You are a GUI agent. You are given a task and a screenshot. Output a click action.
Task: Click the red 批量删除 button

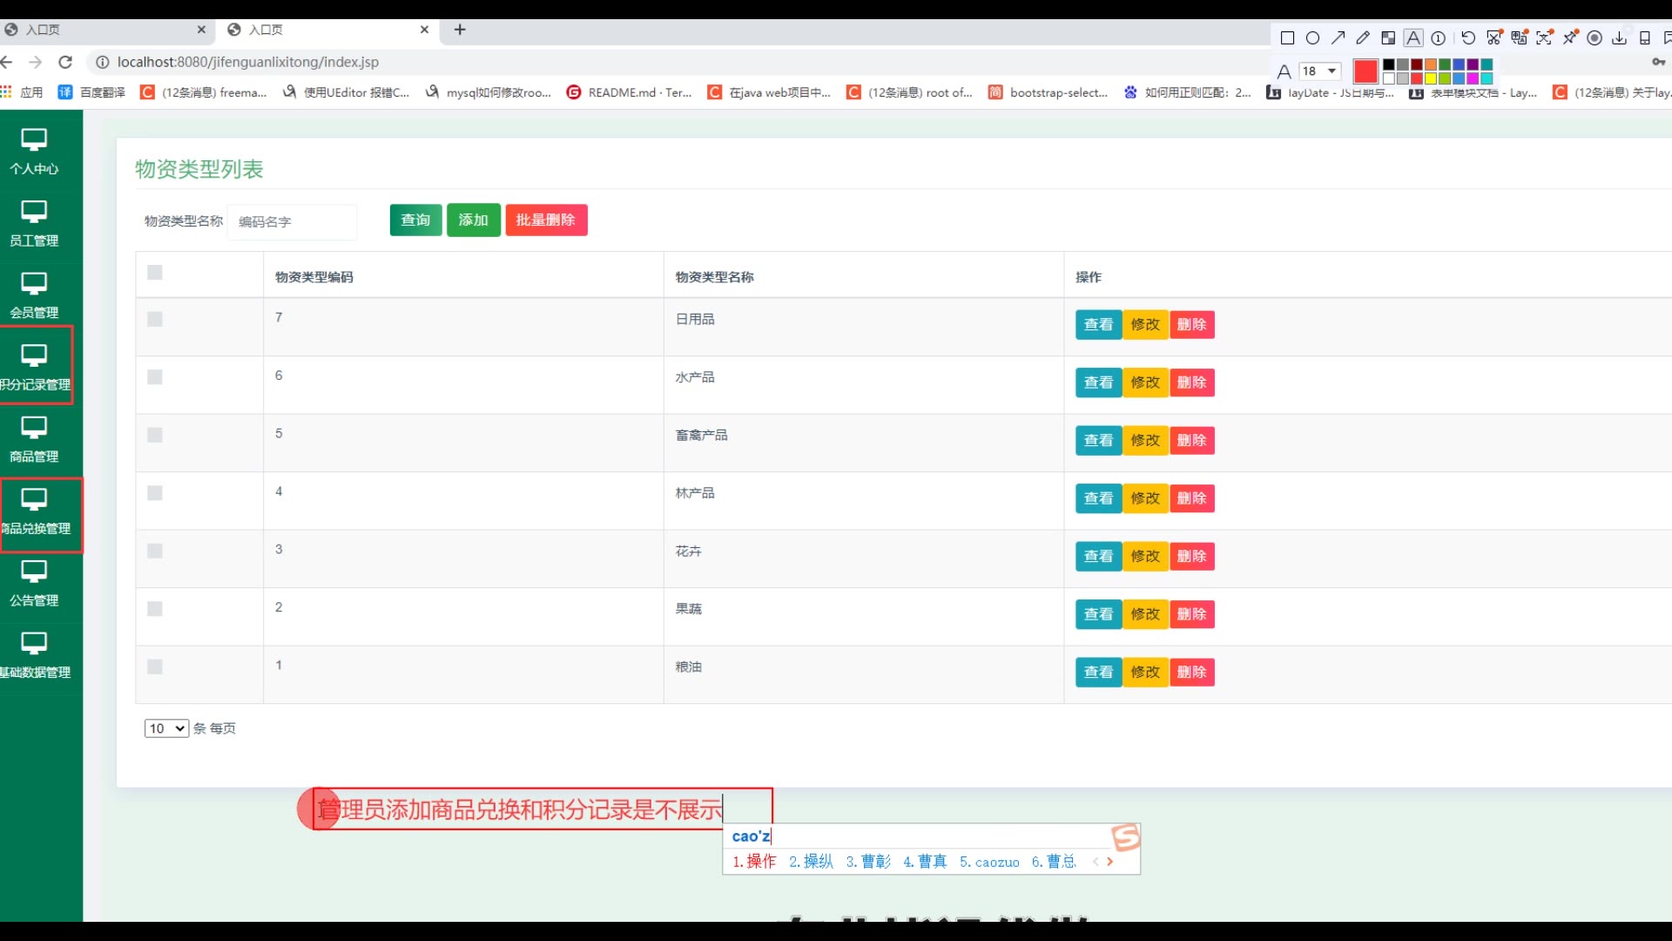[x=546, y=220]
